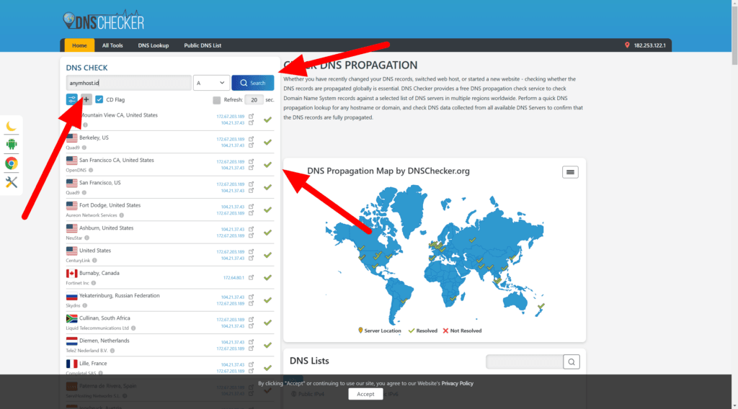Click info icon next to NeuStar
The width and height of the screenshot is (738, 409).
pos(86,238)
